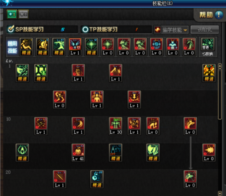226x196 pixels.
Task: Enable SP技能学习 mode
Action: [x=11, y=29]
